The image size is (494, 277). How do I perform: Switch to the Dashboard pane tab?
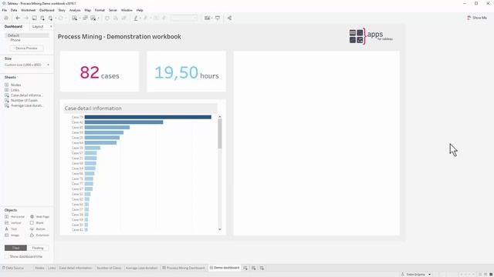click(x=13, y=27)
